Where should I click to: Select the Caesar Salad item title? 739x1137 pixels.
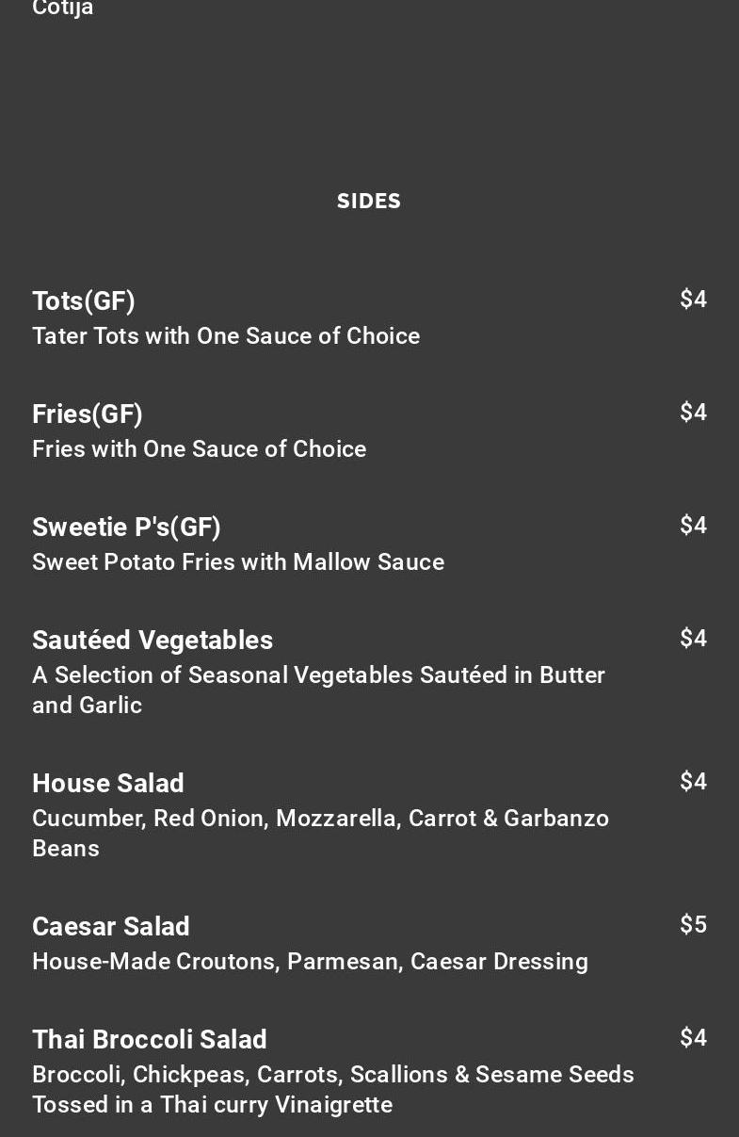click(x=111, y=926)
